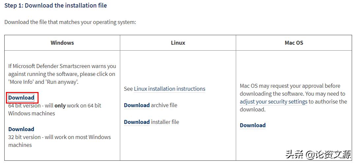Image resolution: width=356 pixels, height=164 pixels.
Task: Download the 64 bit Windows version
Action: coord(21,98)
